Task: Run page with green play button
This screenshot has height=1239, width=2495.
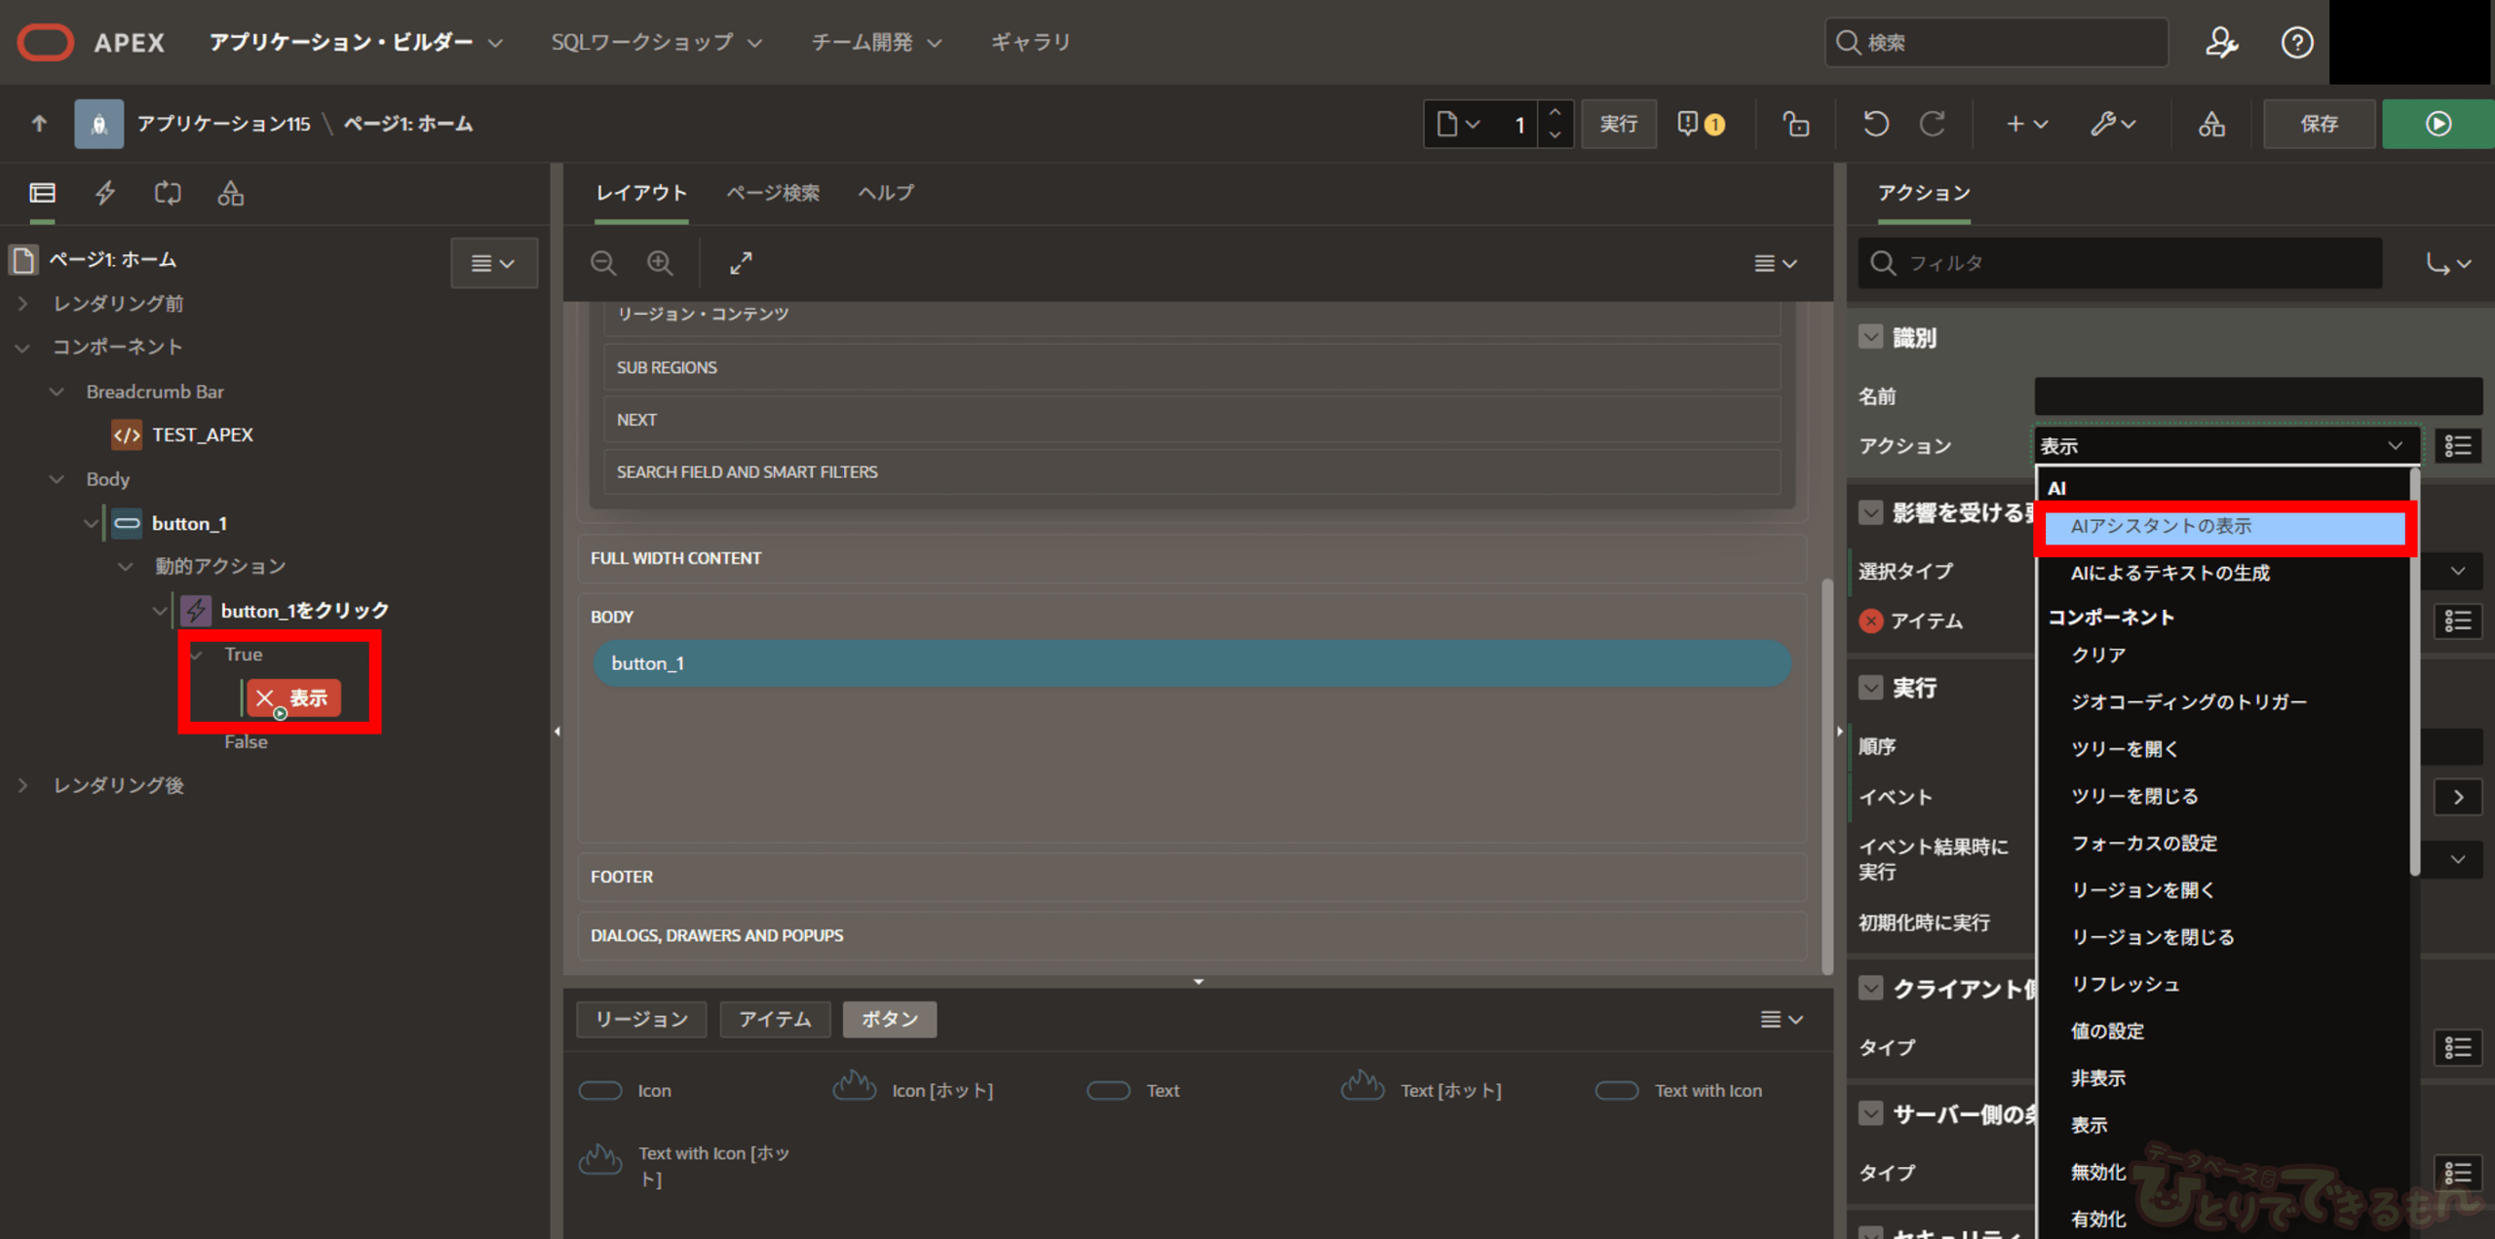Action: [2437, 124]
